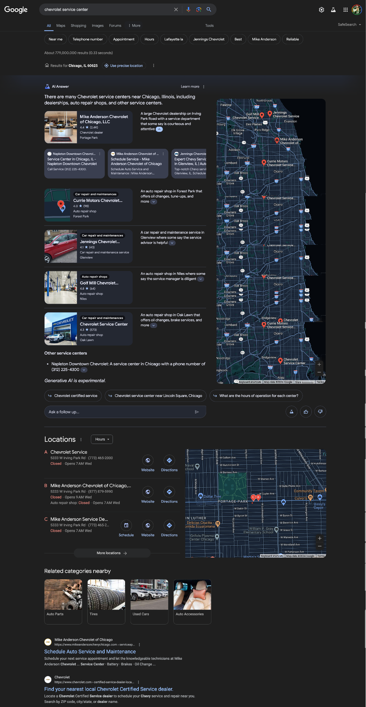
Task: Open Google account profile avatar
Action: 357,10
